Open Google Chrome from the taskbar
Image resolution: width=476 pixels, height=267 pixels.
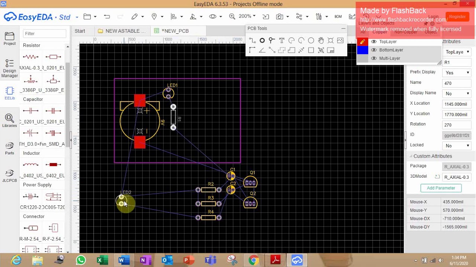[x=254, y=260]
